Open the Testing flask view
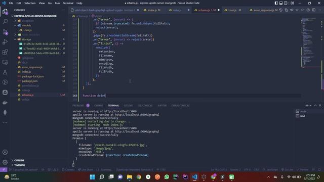This screenshot has height=182, width=324. (5, 72)
